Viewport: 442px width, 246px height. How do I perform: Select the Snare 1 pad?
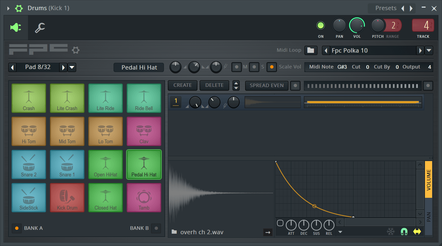click(67, 164)
